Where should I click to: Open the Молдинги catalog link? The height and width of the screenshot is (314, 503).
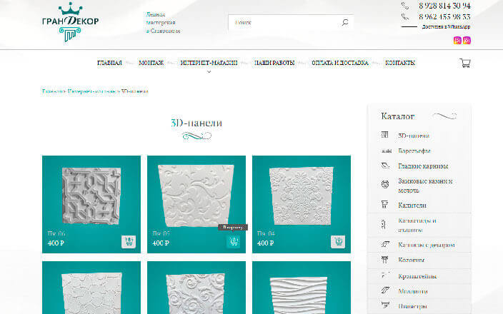pos(413,291)
